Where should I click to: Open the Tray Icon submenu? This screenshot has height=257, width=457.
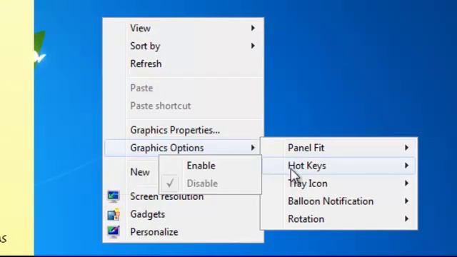[339, 183]
